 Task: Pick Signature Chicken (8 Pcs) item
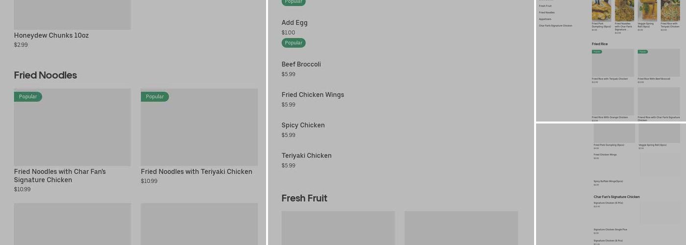pos(608,241)
